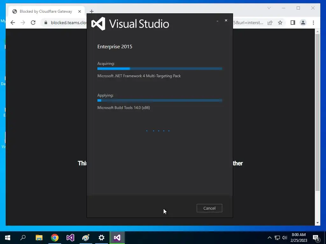
Task: Cancel the Visual Studio installation
Action: point(209,208)
